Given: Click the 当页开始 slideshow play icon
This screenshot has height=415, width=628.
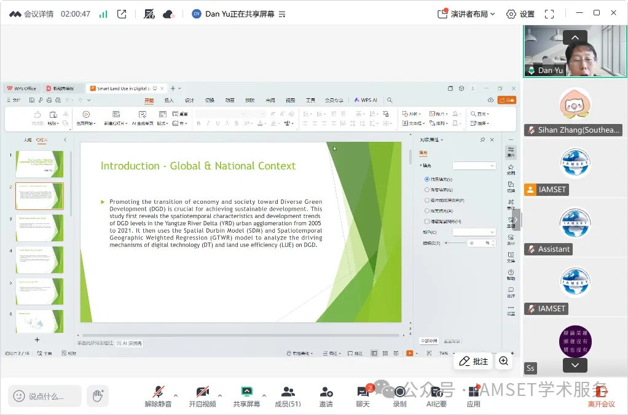Looking at the screenshot, I should point(85,114).
